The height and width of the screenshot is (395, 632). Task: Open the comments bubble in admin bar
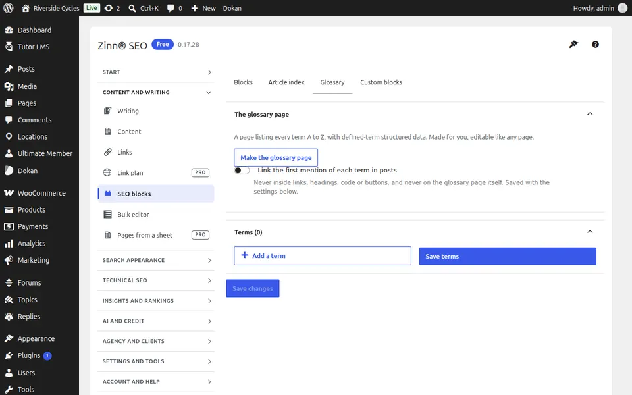pyautogui.click(x=174, y=8)
